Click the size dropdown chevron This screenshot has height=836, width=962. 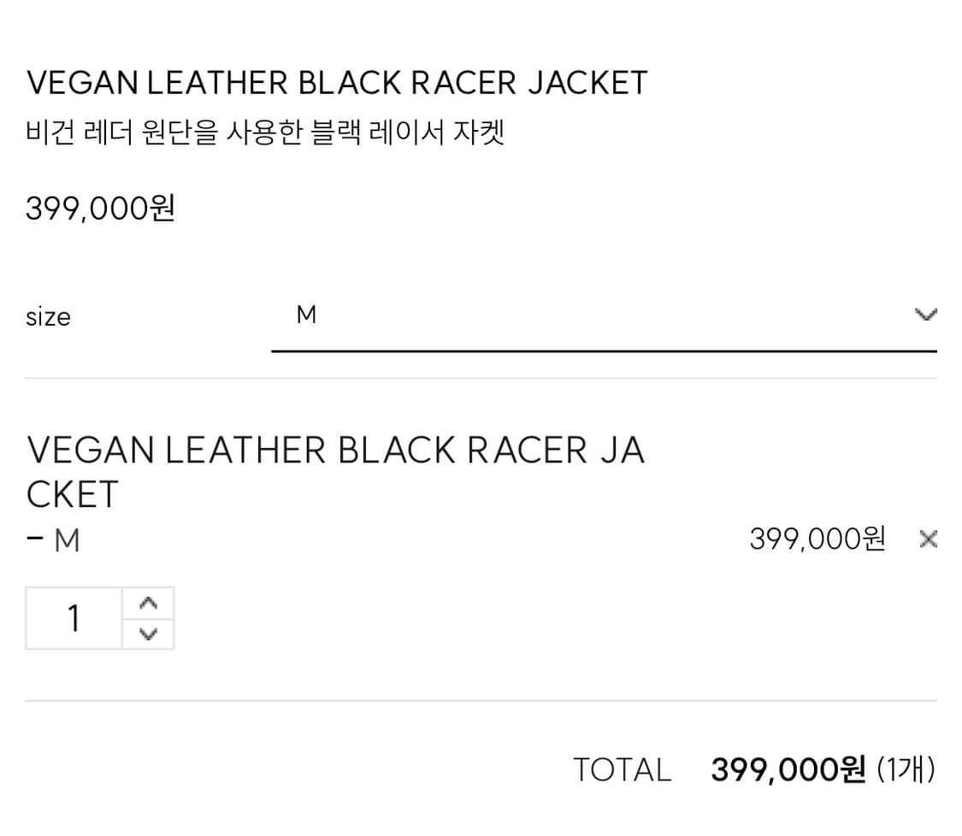point(925,315)
